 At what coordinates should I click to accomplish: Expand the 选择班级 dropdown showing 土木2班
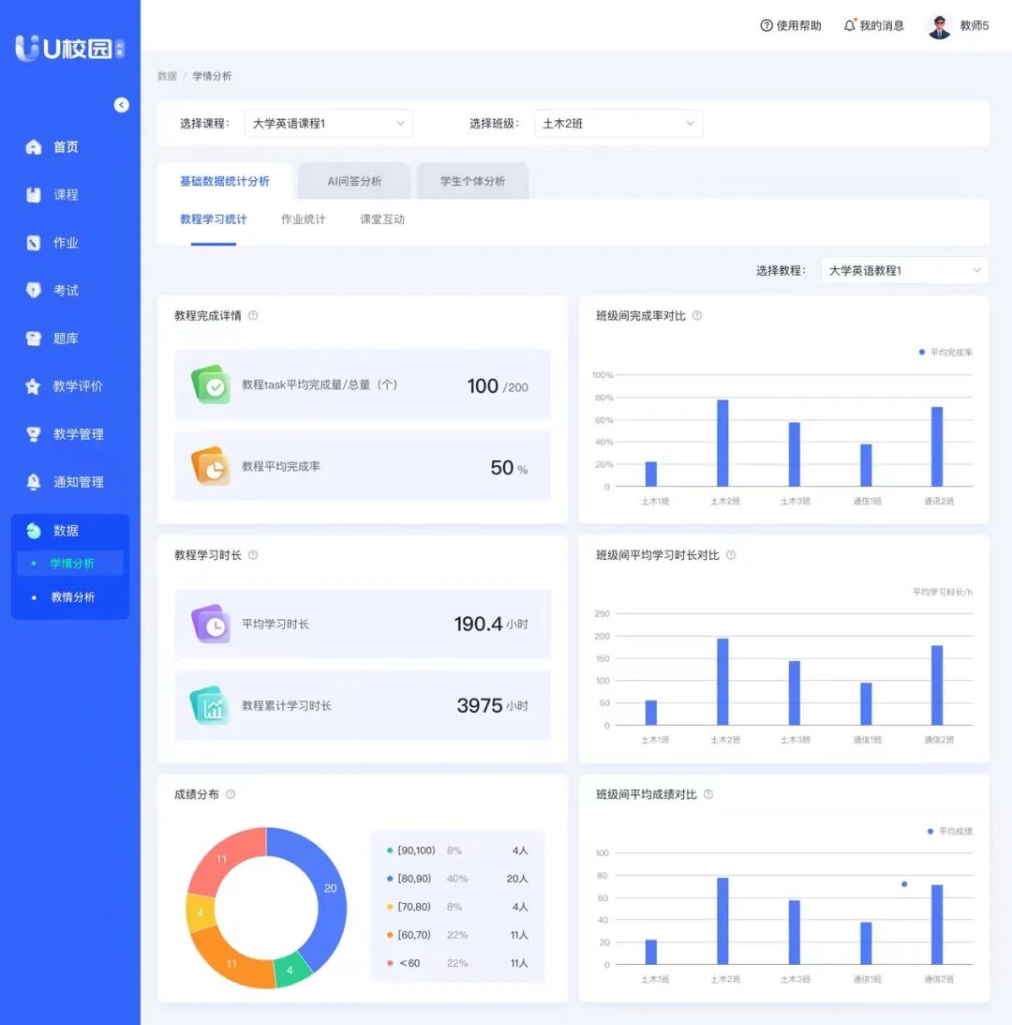coord(618,124)
